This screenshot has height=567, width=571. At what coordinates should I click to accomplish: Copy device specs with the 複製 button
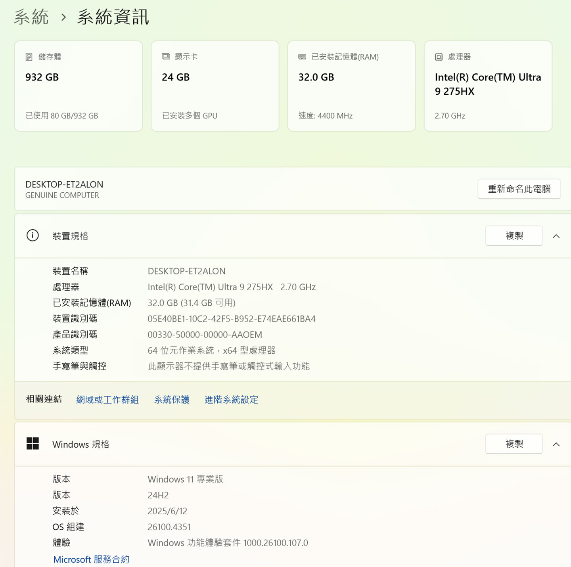(x=514, y=236)
